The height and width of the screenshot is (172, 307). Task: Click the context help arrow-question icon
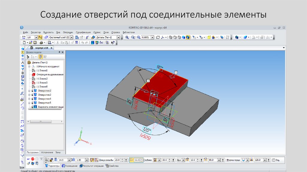[x=113, y=43]
